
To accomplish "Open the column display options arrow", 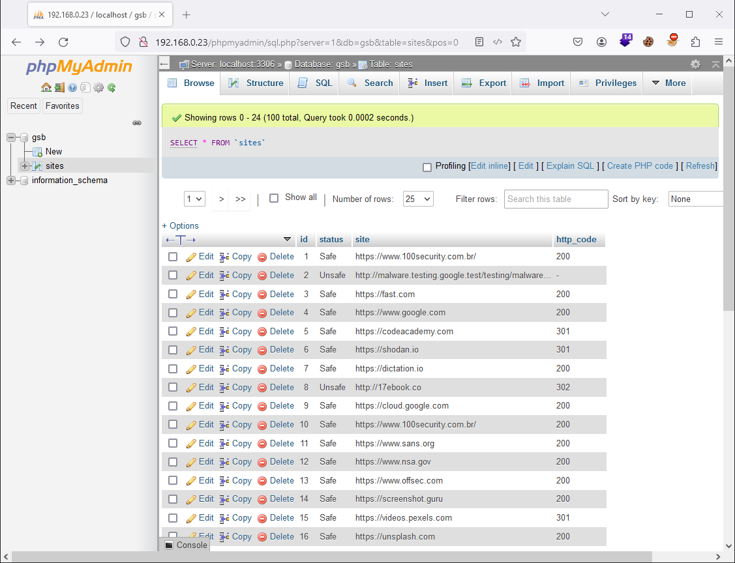I will coord(288,239).
